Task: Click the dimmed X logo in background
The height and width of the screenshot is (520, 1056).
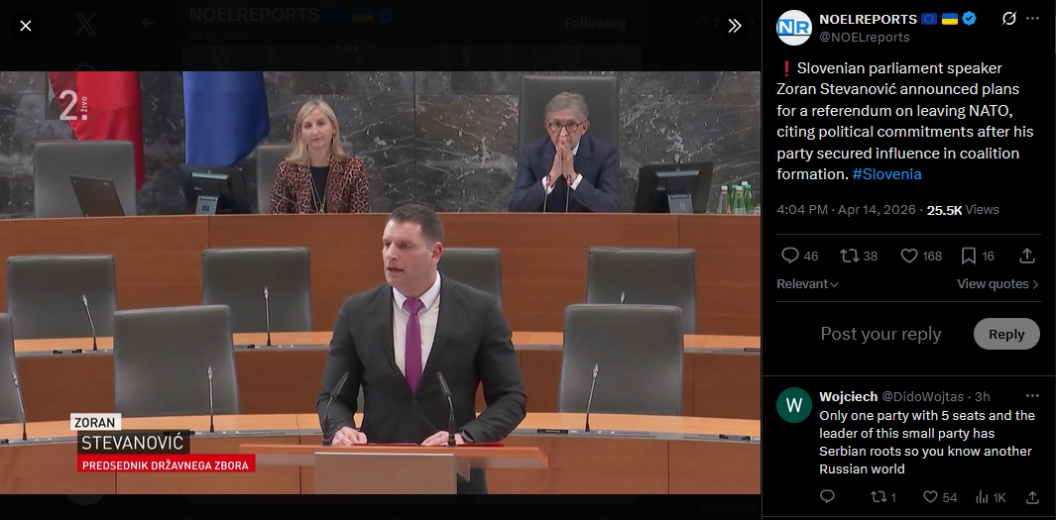Action: [x=85, y=26]
